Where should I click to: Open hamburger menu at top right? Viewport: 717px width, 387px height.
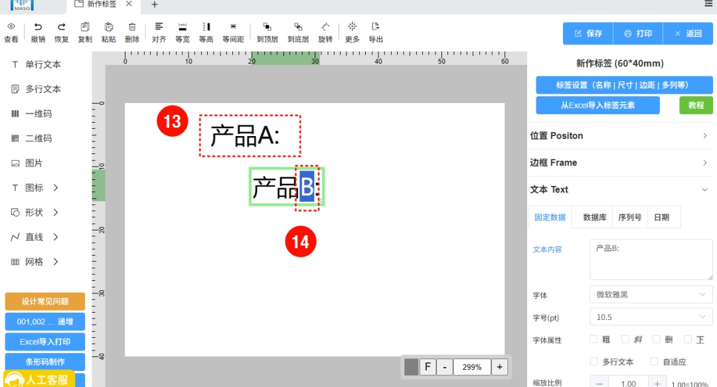[x=709, y=4]
